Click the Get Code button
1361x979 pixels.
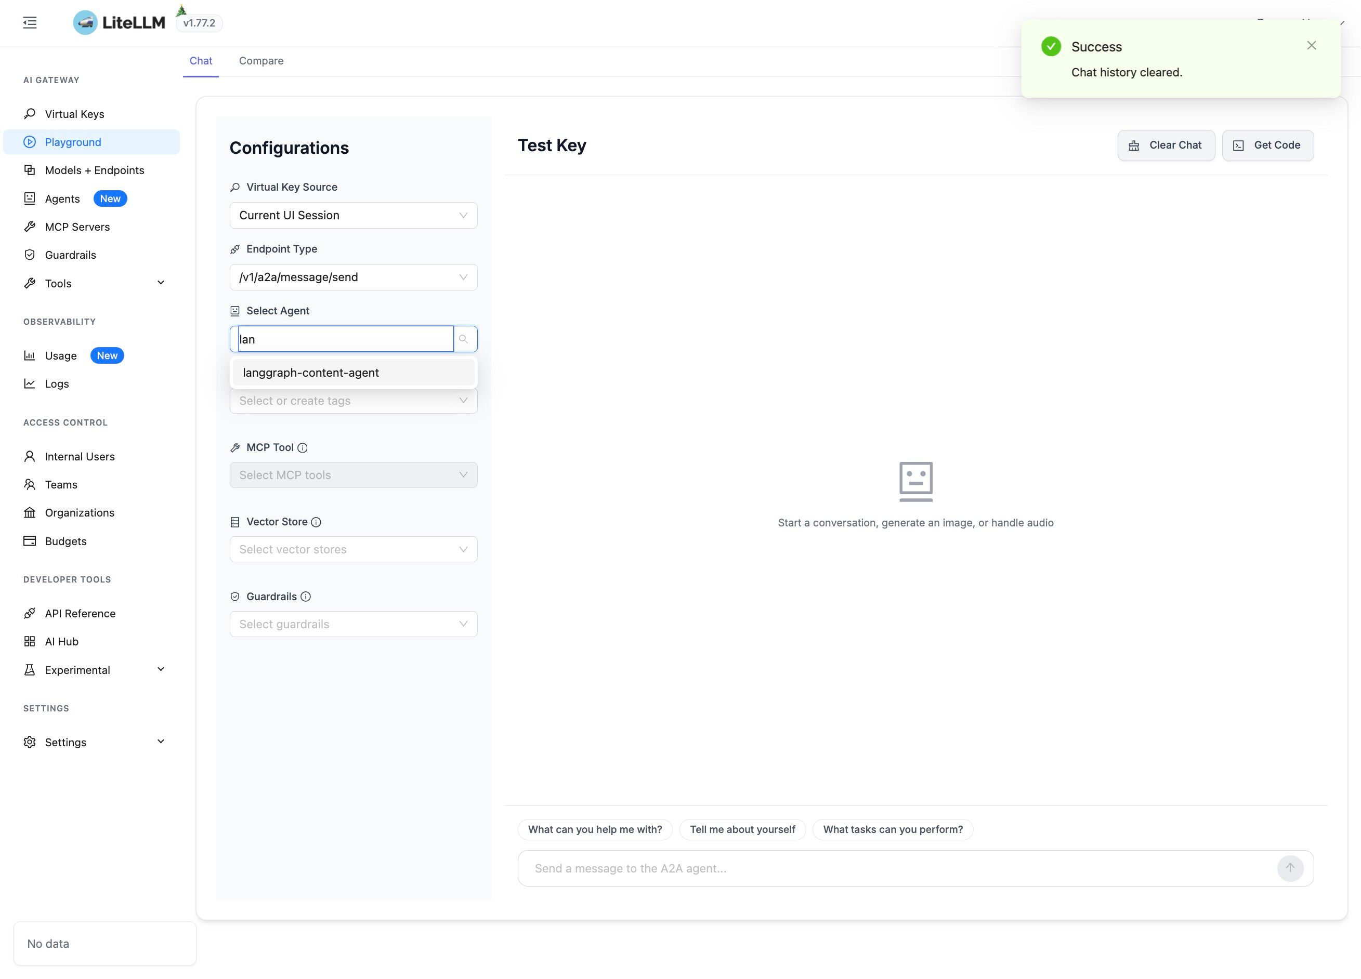pos(1267,145)
